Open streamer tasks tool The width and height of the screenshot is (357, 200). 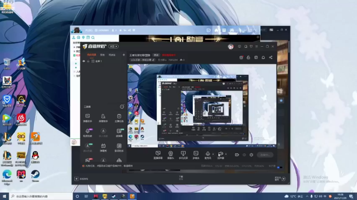tap(119, 118)
